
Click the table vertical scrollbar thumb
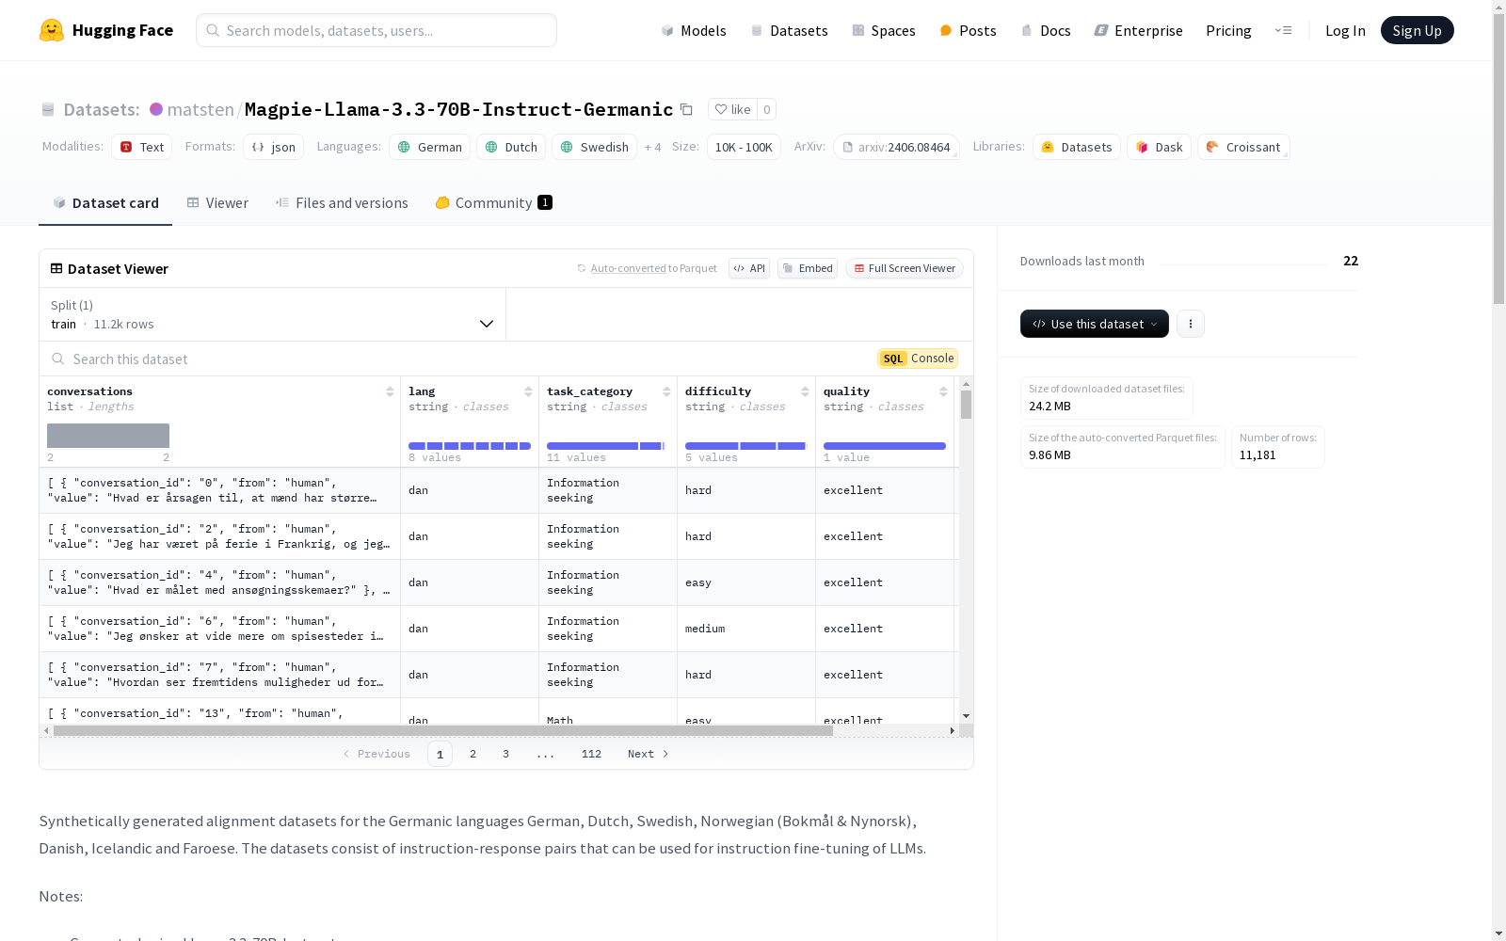point(966,405)
